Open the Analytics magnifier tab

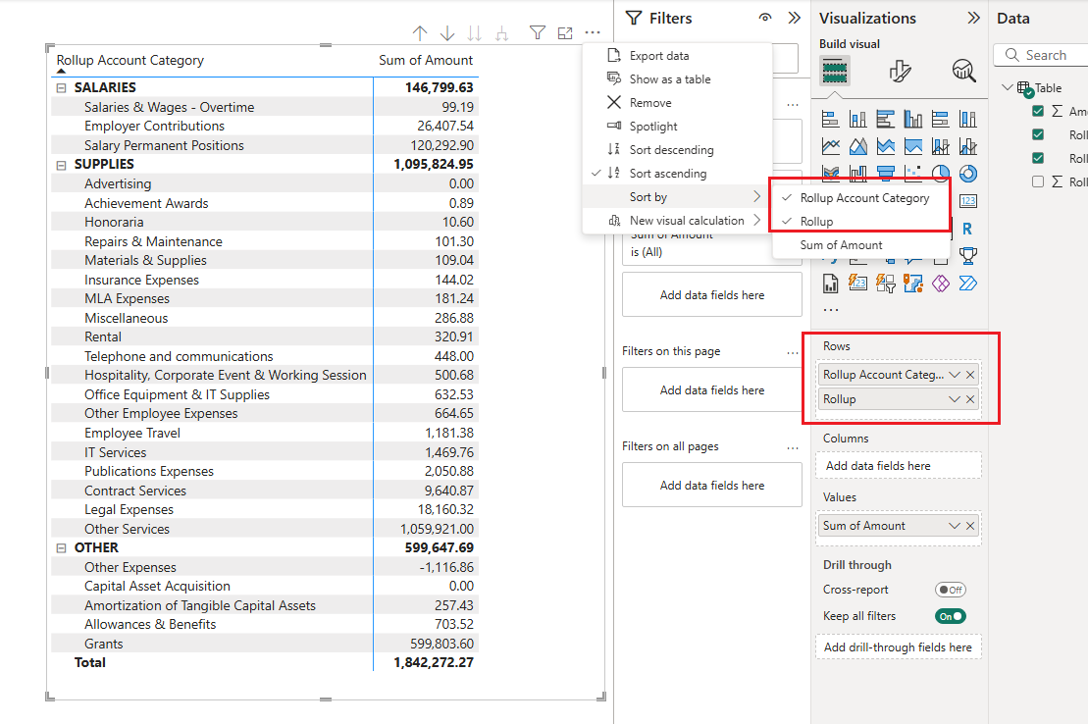coord(963,70)
